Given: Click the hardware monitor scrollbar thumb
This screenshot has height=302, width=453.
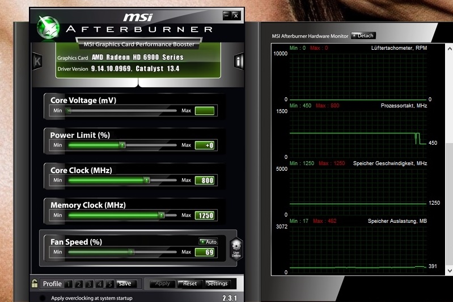Looking at the screenshot, I should click(x=450, y=204).
